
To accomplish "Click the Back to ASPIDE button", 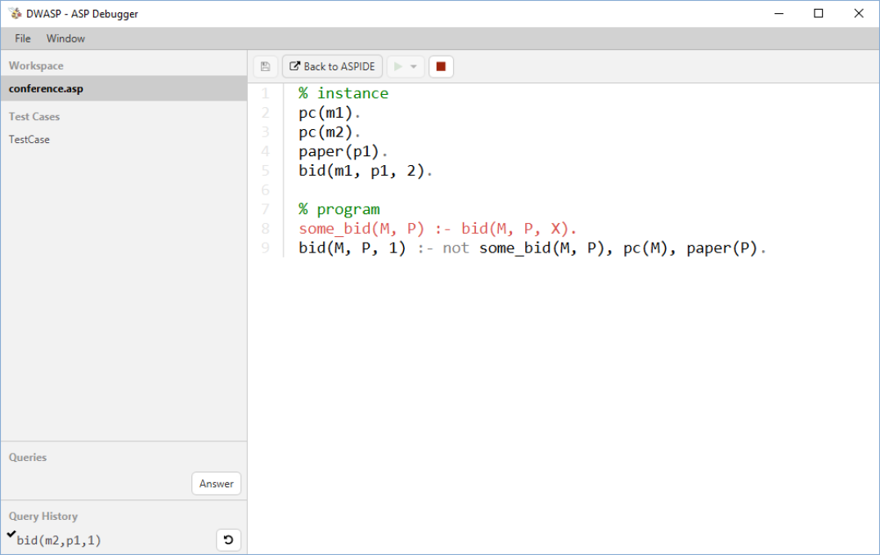I will [x=332, y=67].
